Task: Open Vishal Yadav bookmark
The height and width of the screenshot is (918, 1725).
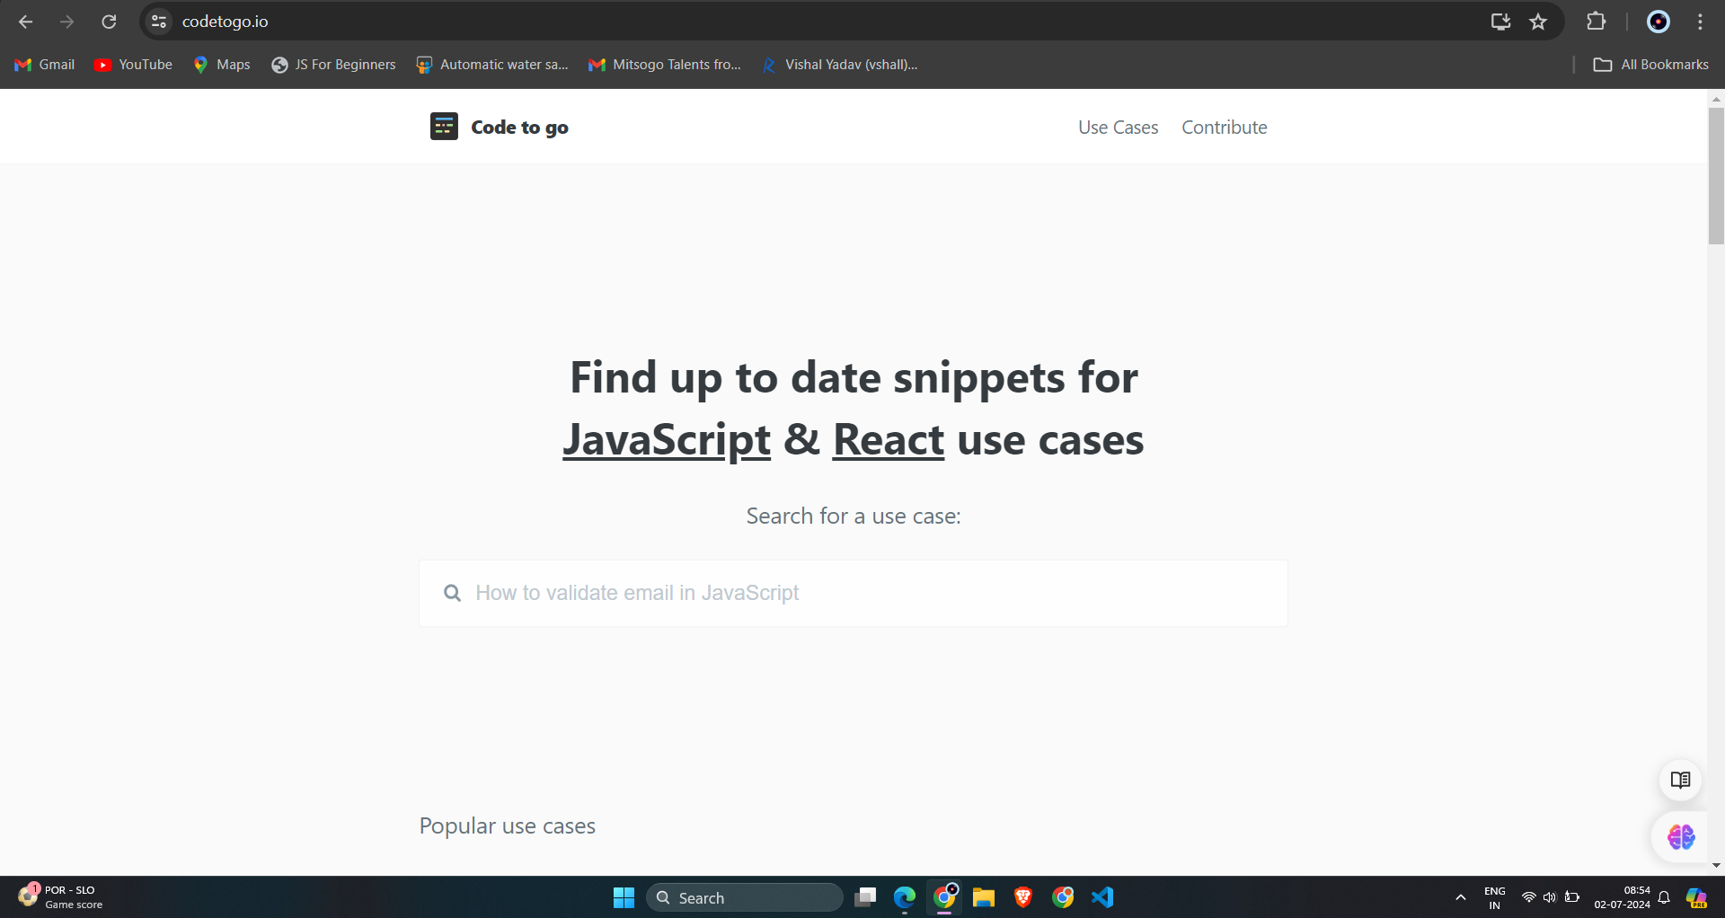Action: 839,65
